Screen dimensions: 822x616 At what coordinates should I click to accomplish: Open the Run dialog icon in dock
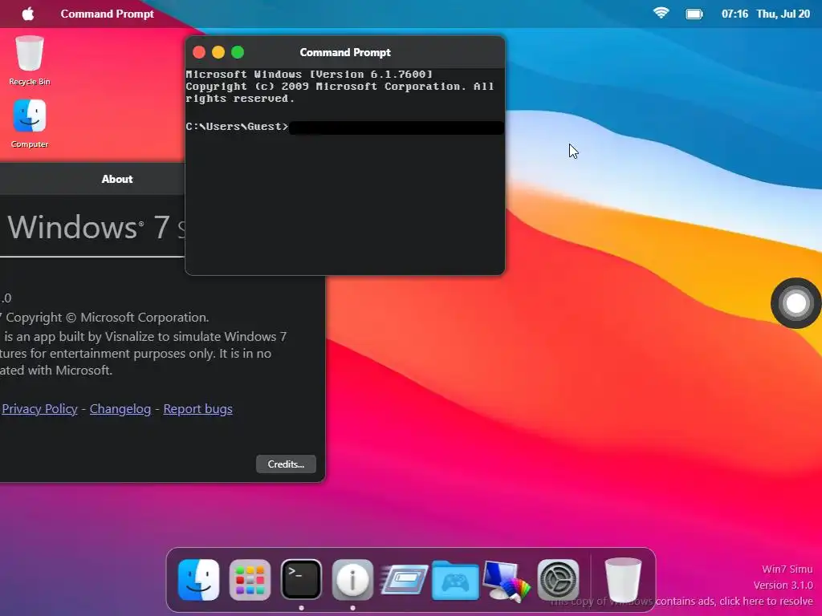(x=405, y=580)
